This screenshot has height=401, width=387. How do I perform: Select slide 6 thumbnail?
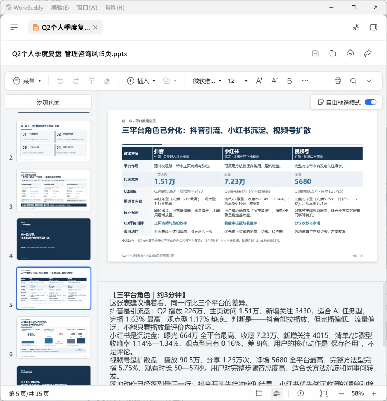(x=54, y=337)
